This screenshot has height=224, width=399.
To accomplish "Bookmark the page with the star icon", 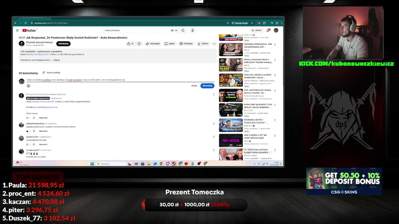I will coord(252,23).
